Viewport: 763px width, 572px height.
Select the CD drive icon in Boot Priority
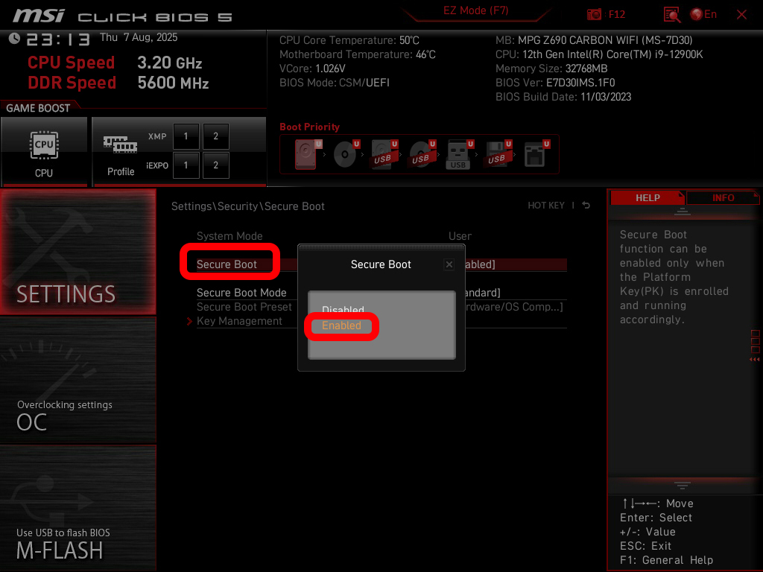344,153
